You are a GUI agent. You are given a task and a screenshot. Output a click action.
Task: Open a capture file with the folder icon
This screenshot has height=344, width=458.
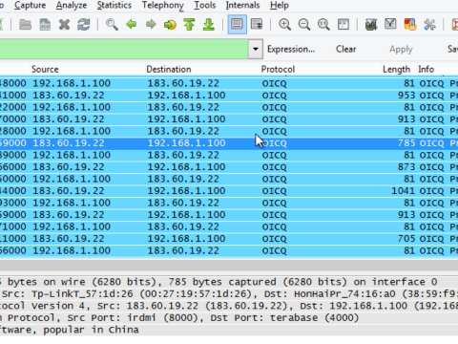25,25
